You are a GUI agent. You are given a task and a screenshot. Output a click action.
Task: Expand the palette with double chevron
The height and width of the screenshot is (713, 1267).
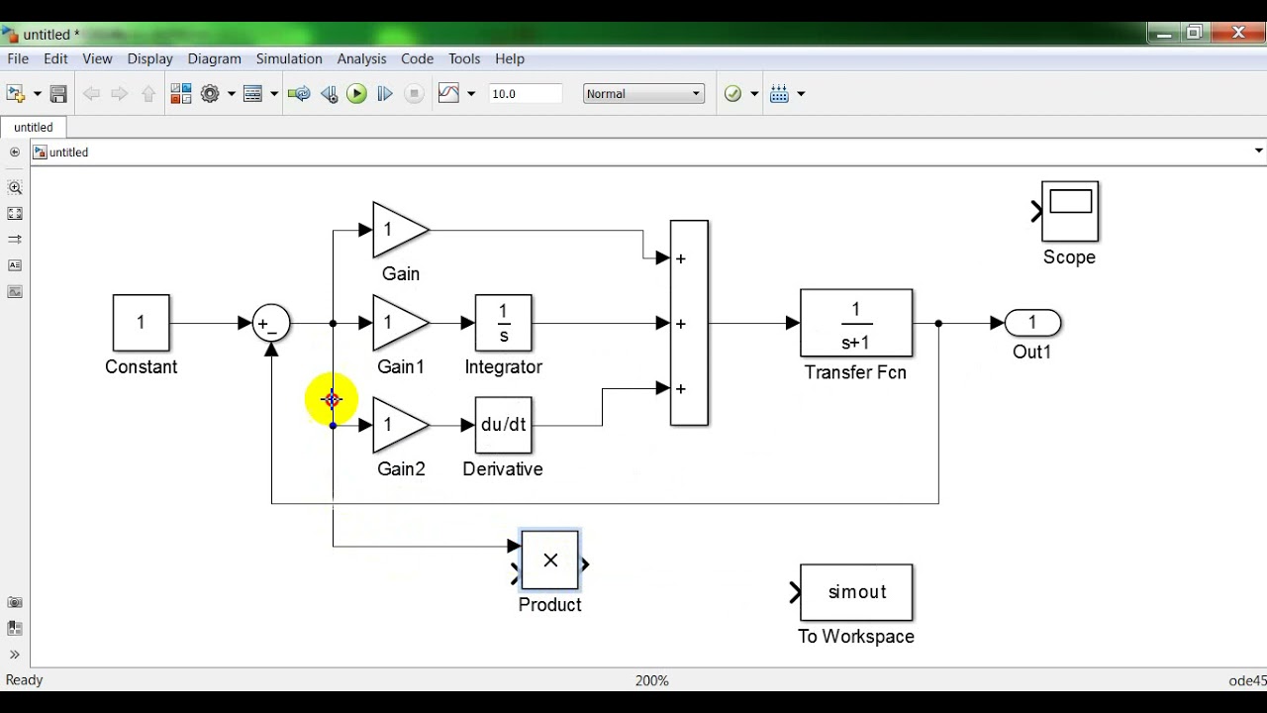pos(15,655)
